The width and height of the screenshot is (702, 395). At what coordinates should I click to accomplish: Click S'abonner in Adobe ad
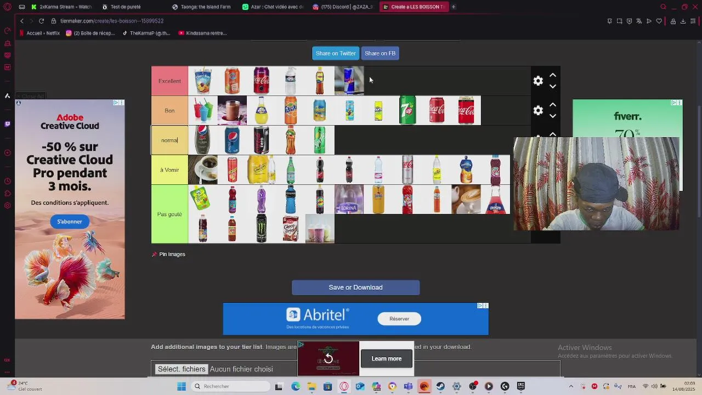click(x=70, y=222)
